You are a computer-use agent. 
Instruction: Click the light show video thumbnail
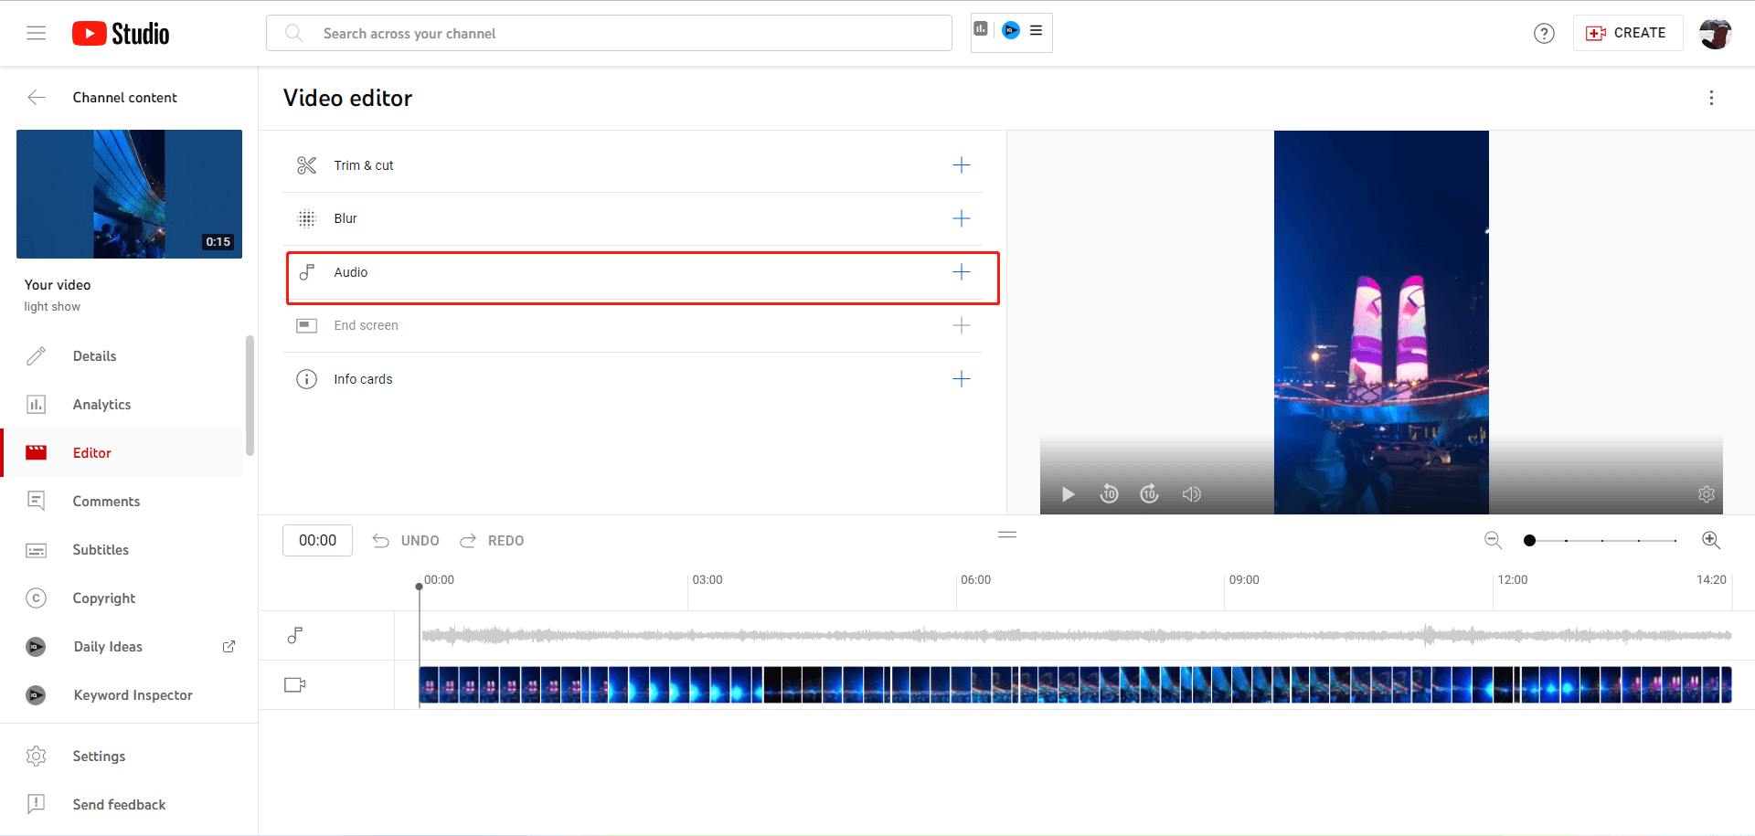click(x=129, y=194)
